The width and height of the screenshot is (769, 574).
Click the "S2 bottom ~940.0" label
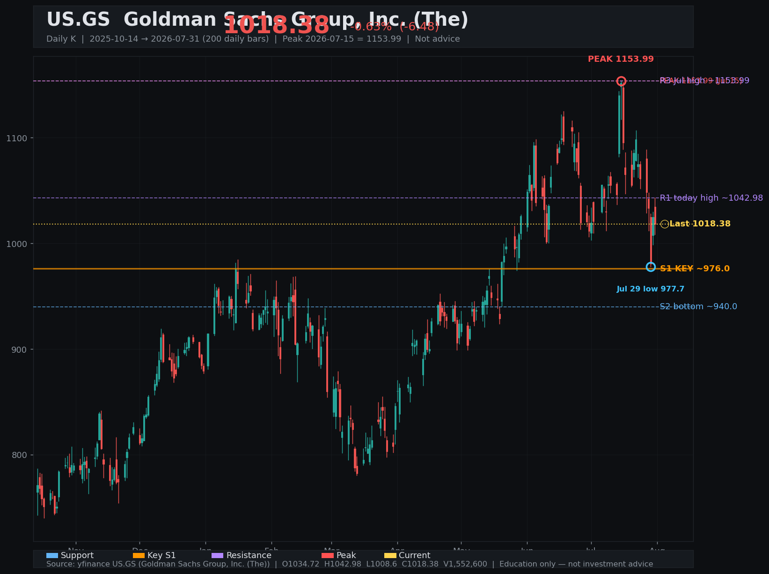point(698,306)
